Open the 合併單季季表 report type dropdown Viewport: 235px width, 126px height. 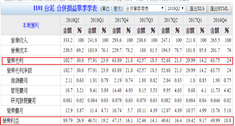145,8
